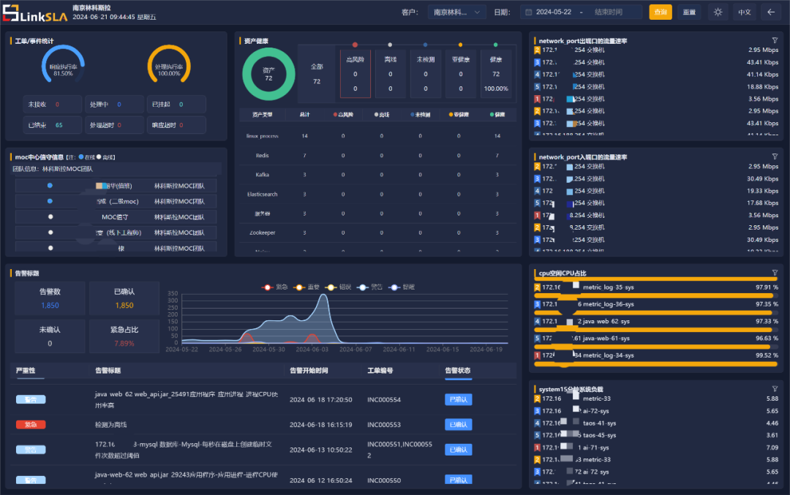790x495 pixels.
Task: Click the 响应执行率 81.50% gauge
Action: [63, 66]
